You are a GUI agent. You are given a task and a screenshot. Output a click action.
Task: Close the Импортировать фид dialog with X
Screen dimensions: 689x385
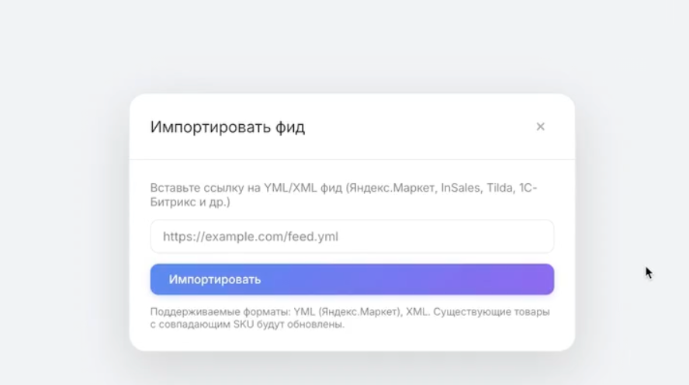[541, 127]
